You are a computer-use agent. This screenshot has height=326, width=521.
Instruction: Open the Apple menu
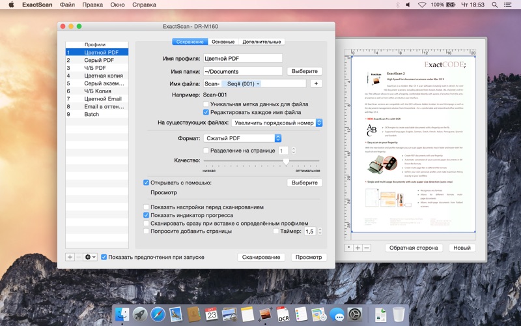point(11,5)
